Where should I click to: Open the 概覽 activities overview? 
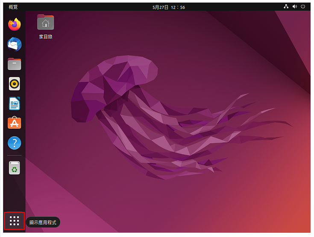pyautogui.click(x=13, y=7)
